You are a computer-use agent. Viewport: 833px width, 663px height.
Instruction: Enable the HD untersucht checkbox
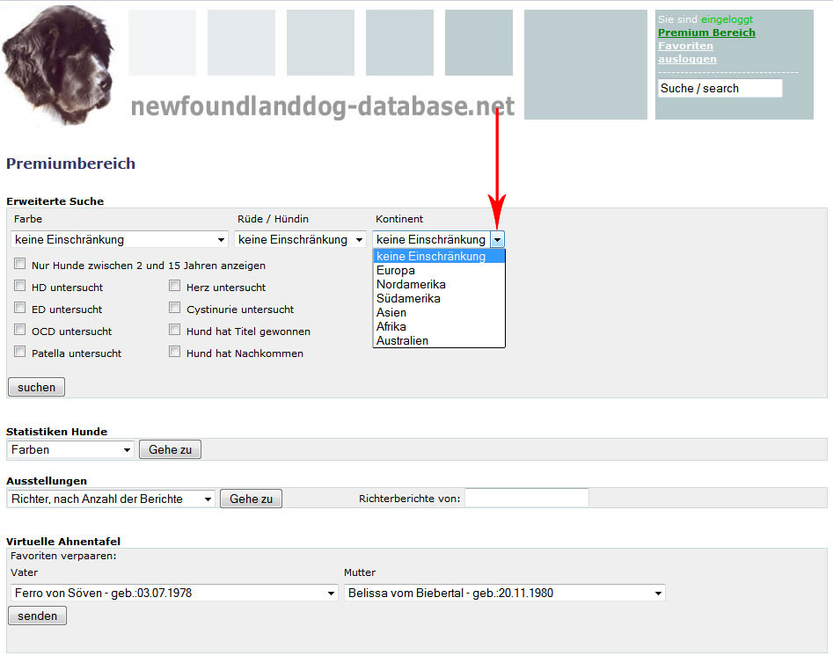(20, 287)
